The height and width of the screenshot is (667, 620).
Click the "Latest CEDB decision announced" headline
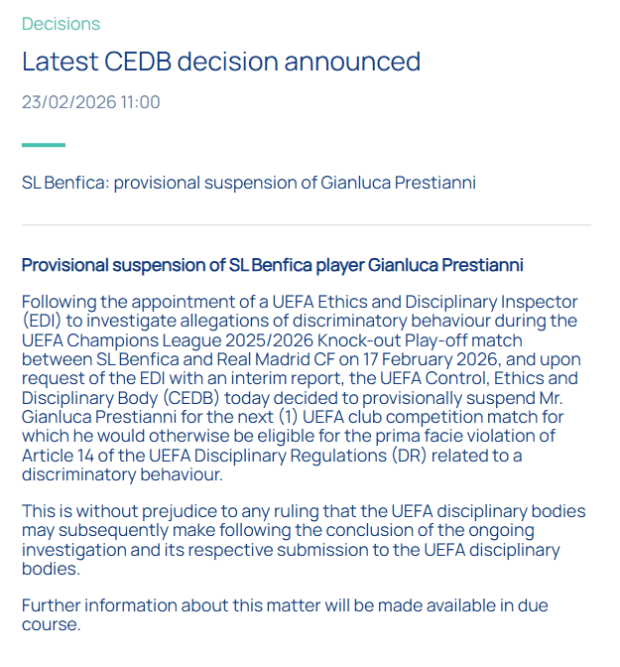(x=221, y=62)
